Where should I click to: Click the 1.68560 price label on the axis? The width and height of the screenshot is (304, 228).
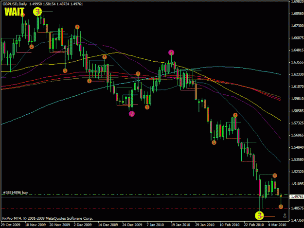pyautogui.click(x=297, y=14)
